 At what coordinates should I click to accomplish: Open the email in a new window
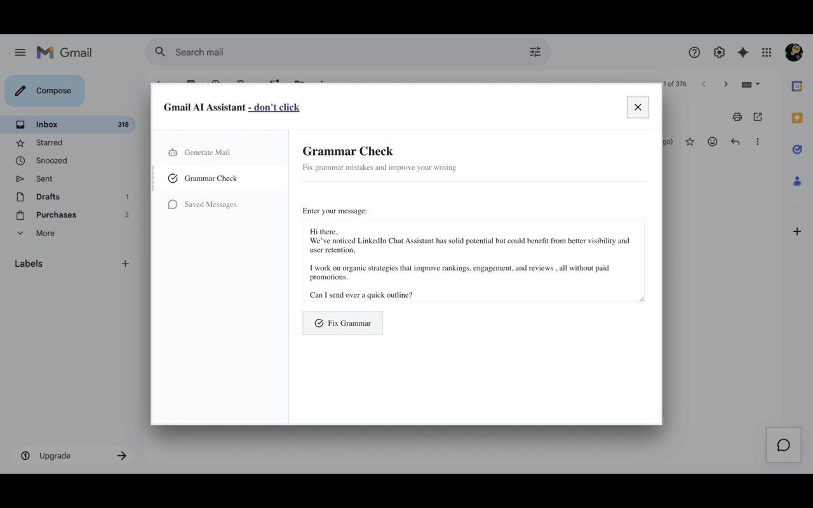pos(758,116)
